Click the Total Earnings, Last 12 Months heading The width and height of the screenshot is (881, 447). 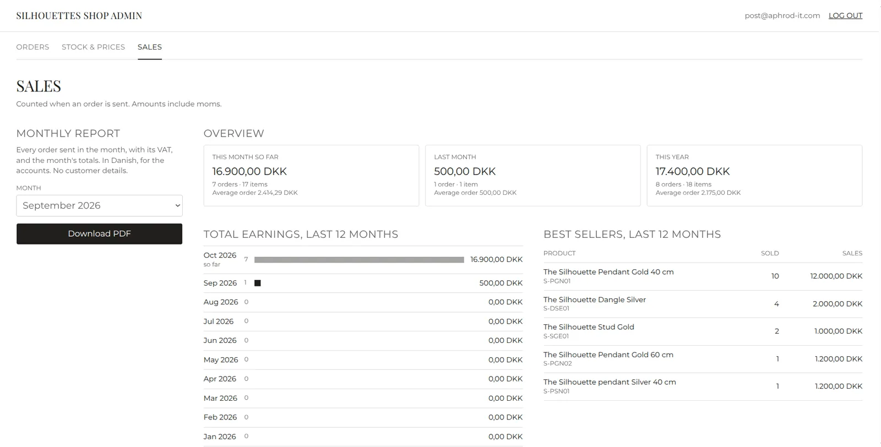pos(301,235)
